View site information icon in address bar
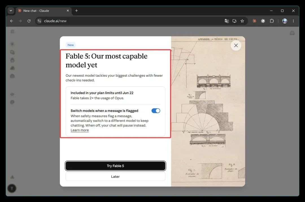The image size is (305, 202). tap(39, 21)
